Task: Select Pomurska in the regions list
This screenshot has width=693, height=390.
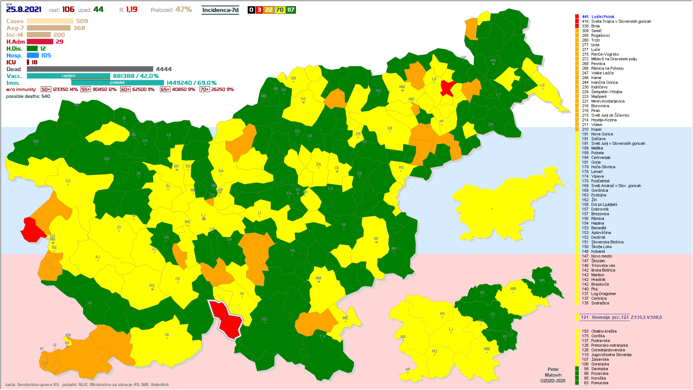Action: pyautogui.click(x=600, y=383)
